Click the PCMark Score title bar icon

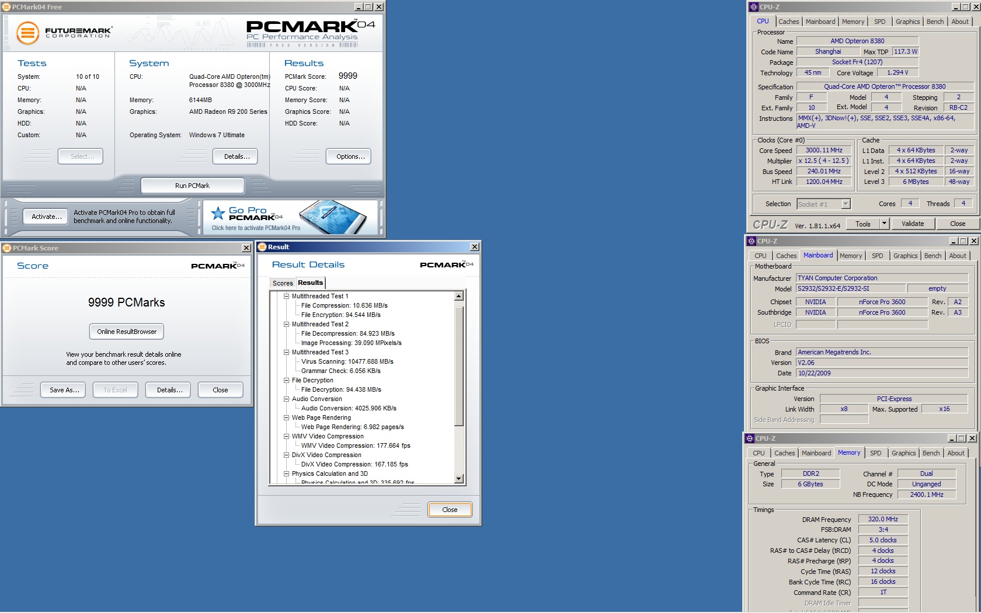[7, 248]
